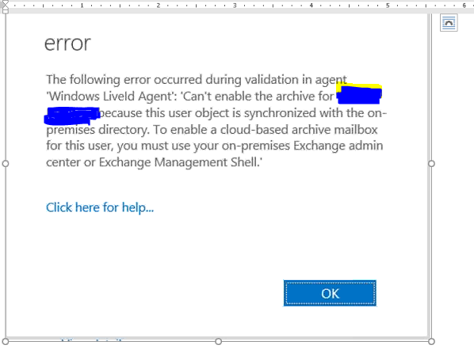Click the ruler at the 3 mark
This screenshot has width=474, height=364.
tap(235, 5)
